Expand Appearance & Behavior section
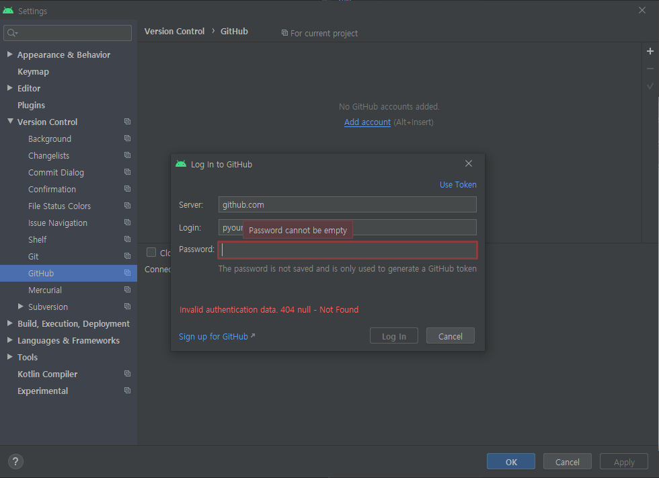The width and height of the screenshot is (659, 478). click(x=9, y=54)
